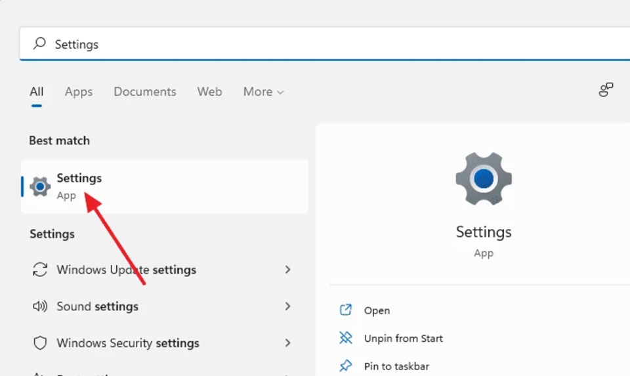
Task: Click the Unpin from Start pin icon
Action: point(346,338)
